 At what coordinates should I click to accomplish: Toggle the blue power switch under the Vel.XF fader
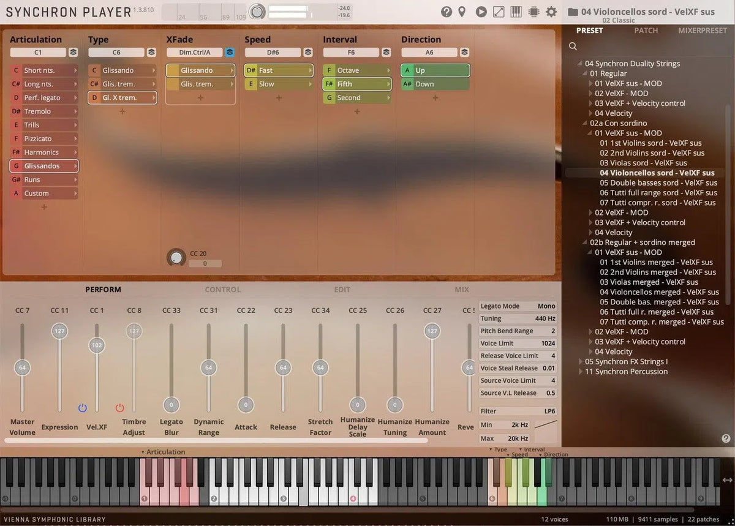tap(82, 408)
